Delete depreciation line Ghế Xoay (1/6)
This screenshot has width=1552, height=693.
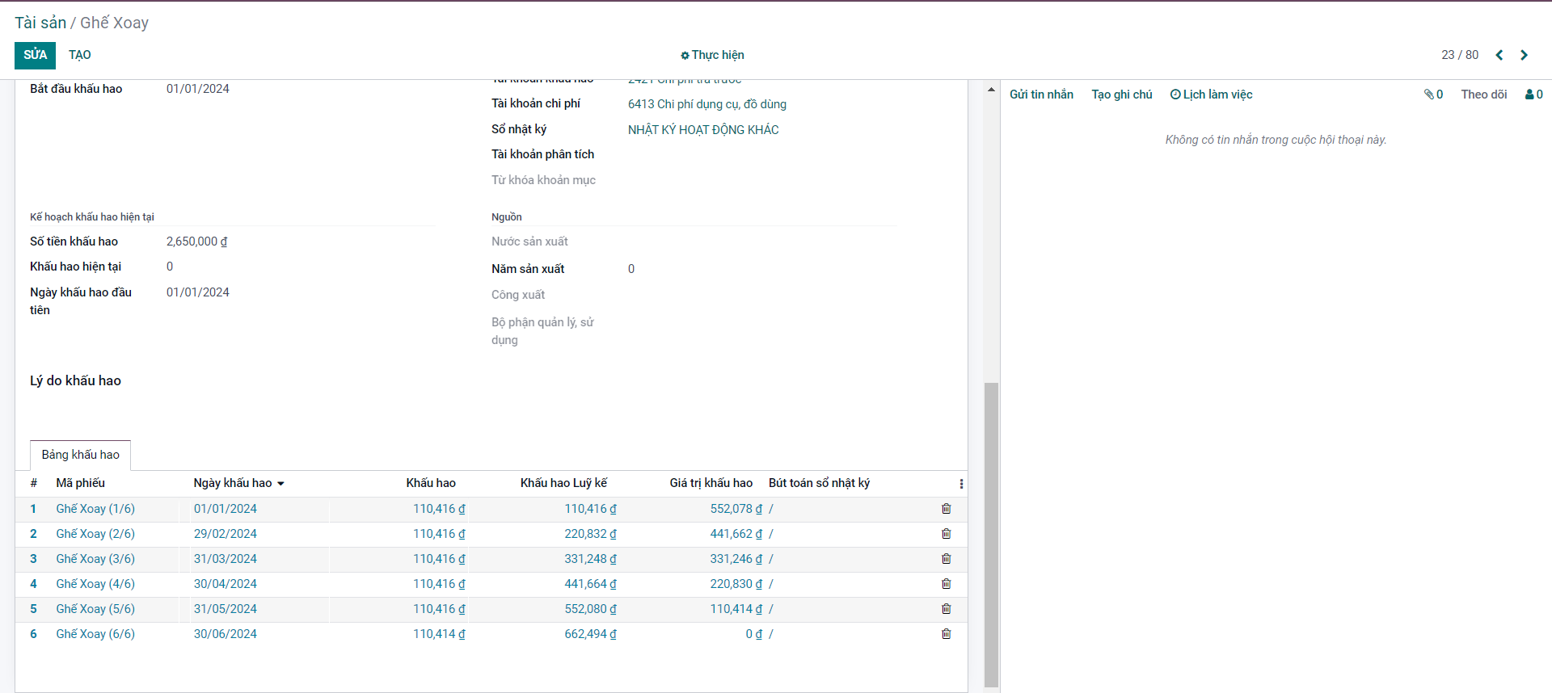coord(946,509)
